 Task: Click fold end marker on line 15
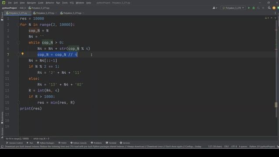point(18,102)
